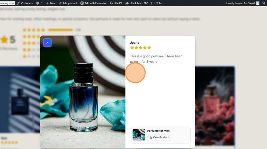Open the New content menu
267x149 pixels.
coord(50,3)
